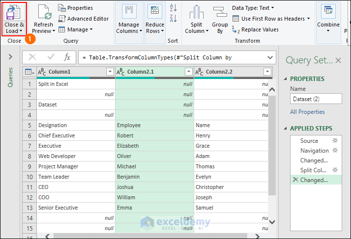Open Column1 filter dropdown

[110, 72]
